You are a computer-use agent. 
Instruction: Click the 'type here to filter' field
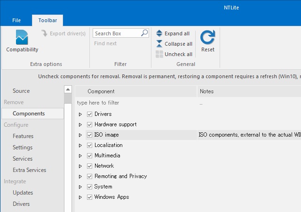point(136,103)
